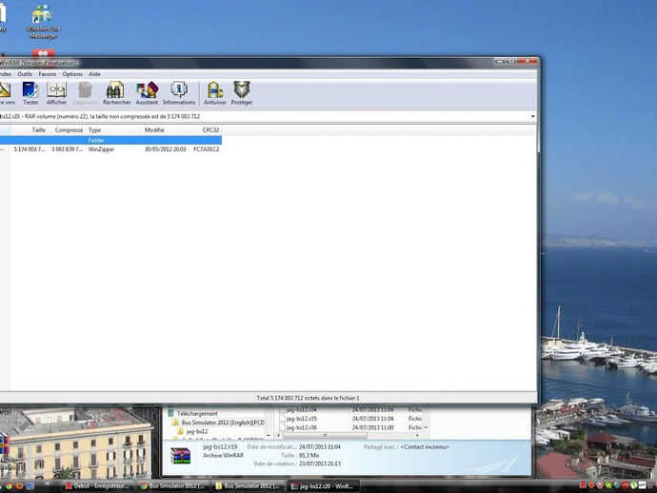Open the Aide menu

(94, 74)
